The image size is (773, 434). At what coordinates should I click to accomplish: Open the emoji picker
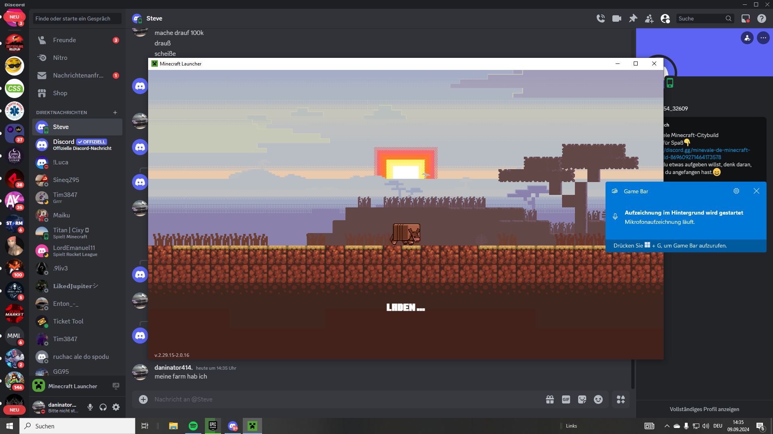(598, 399)
